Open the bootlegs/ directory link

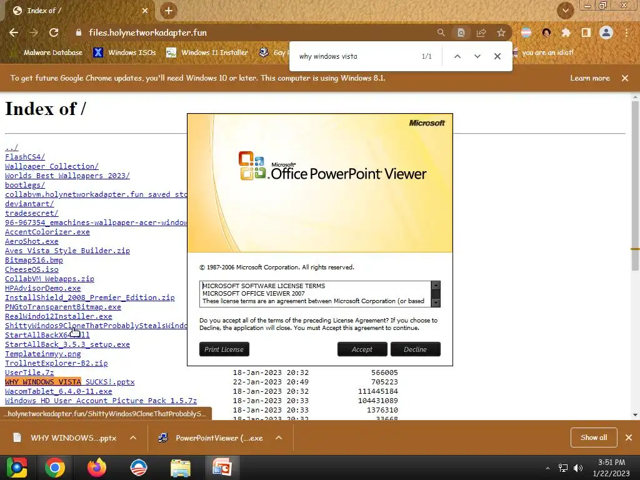click(25, 185)
